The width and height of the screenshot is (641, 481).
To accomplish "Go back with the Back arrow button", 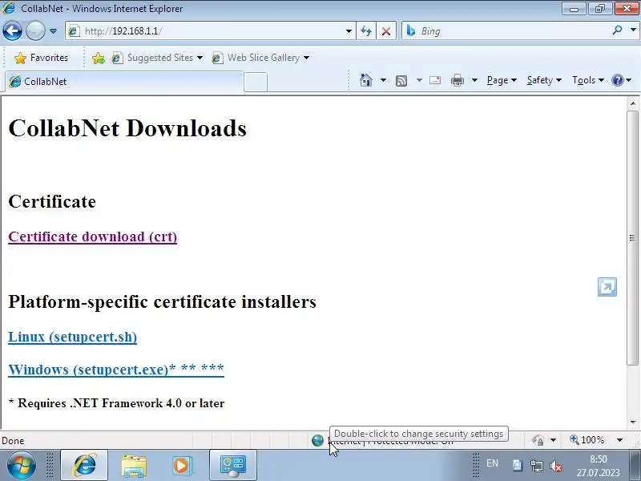I will tap(12, 31).
